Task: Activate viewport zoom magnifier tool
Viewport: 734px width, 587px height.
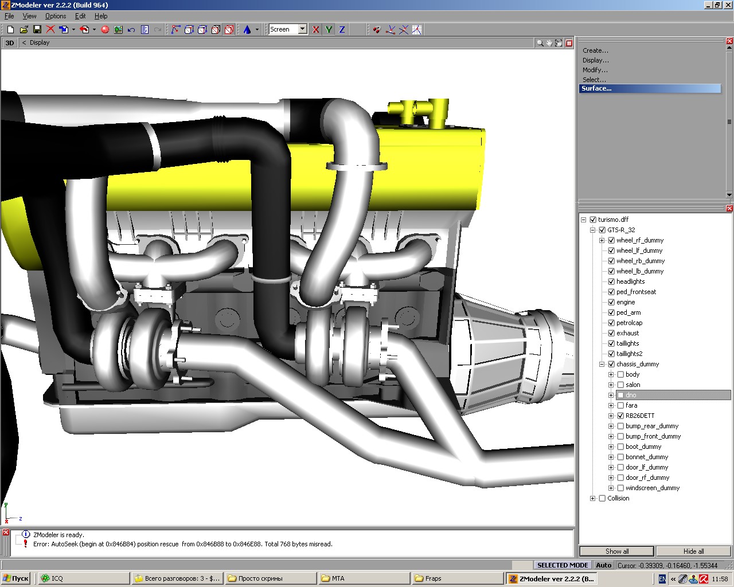Action: pos(540,43)
